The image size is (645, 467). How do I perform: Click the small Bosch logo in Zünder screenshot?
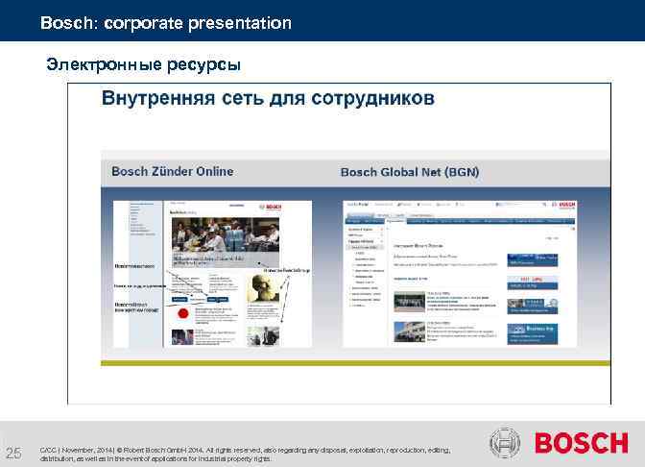[271, 207]
